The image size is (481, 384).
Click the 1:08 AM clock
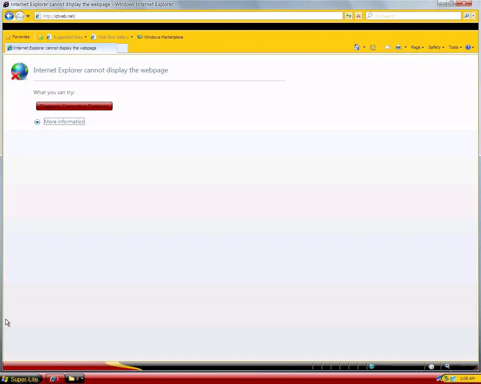pos(467,378)
